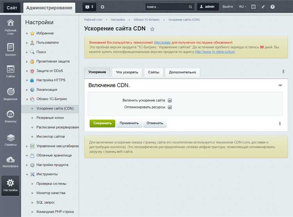Click the pin icon in top bar

(x=263, y=7)
